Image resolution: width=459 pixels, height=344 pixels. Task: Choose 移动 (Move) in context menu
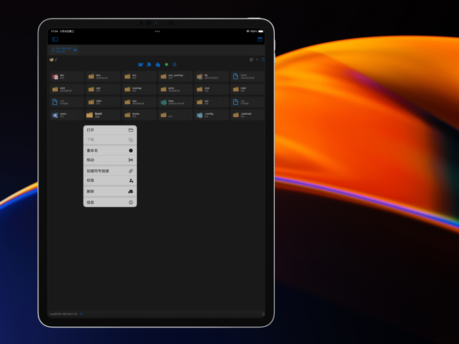tap(110, 160)
